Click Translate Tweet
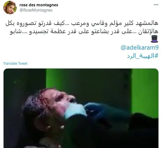162x148 pixels. 15,63
